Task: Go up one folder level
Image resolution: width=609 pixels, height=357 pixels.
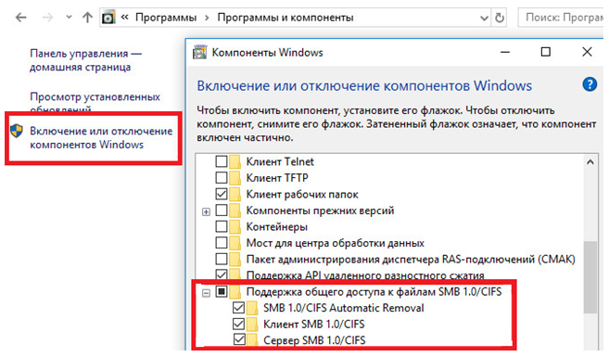Action: pyautogui.click(x=87, y=18)
